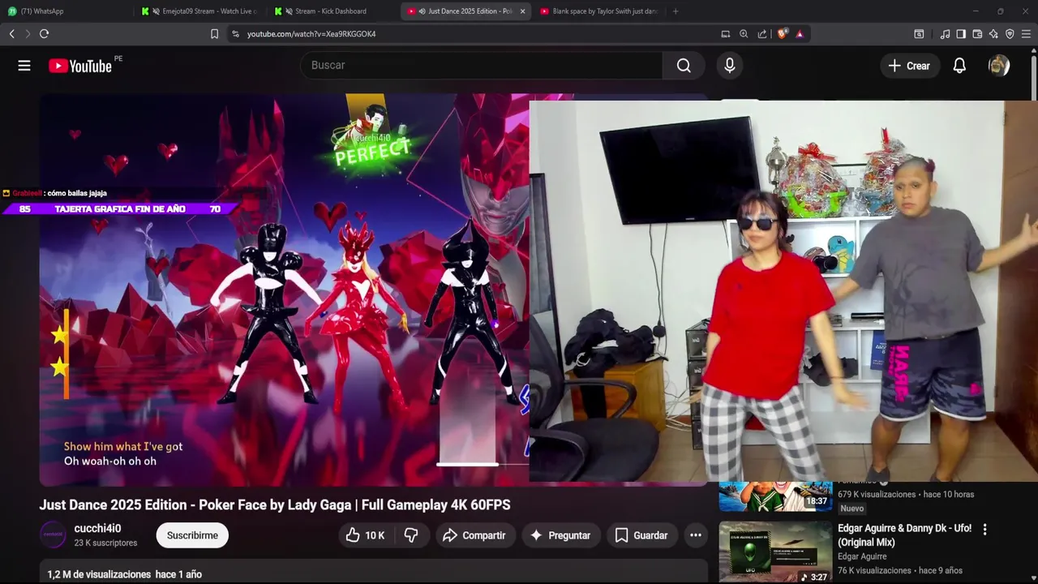Bookmark this page icon
Image resolution: width=1038 pixels, height=584 pixels.
pyautogui.click(x=214, y=34)
